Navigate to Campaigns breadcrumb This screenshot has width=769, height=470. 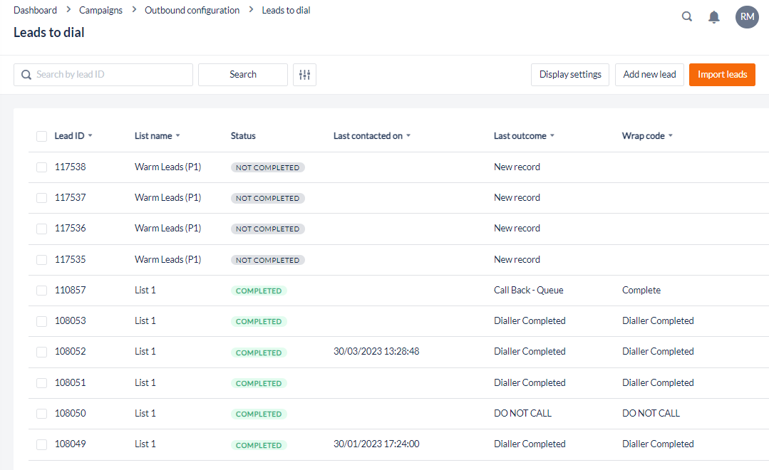pos(100,11)
